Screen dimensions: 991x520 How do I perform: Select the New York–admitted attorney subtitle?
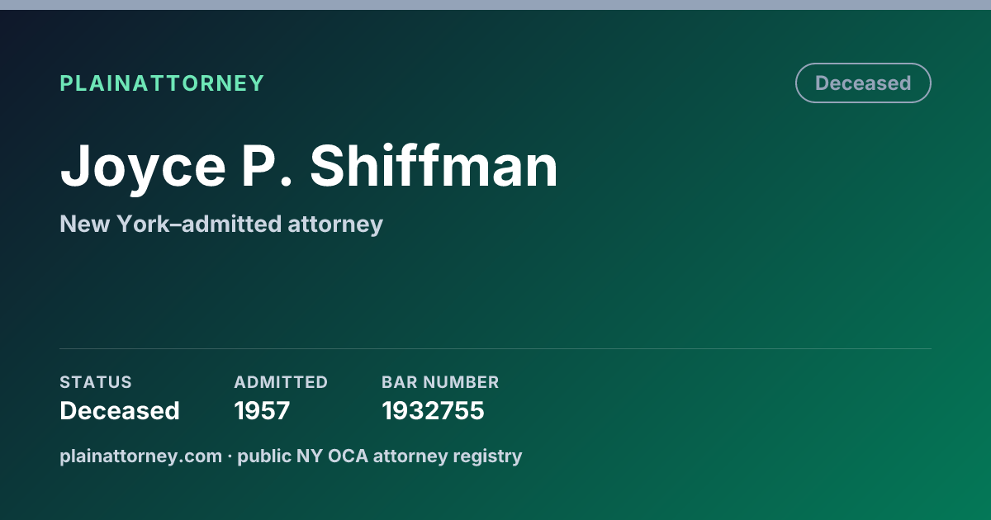(221, 224)
